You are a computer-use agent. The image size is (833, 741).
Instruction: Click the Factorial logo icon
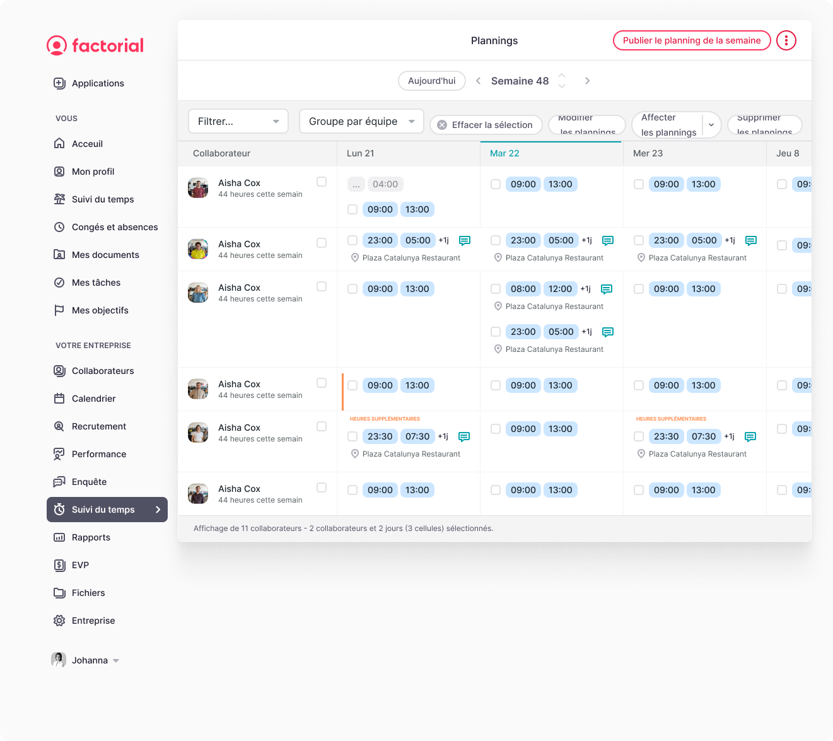point(57,45)
